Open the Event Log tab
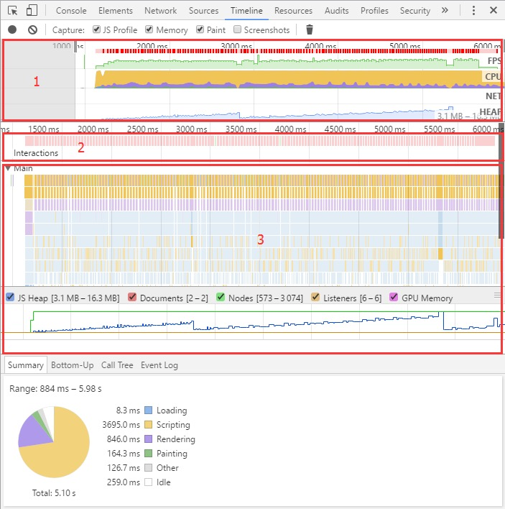This screenshot has height=509, width=505. [159, 365]
